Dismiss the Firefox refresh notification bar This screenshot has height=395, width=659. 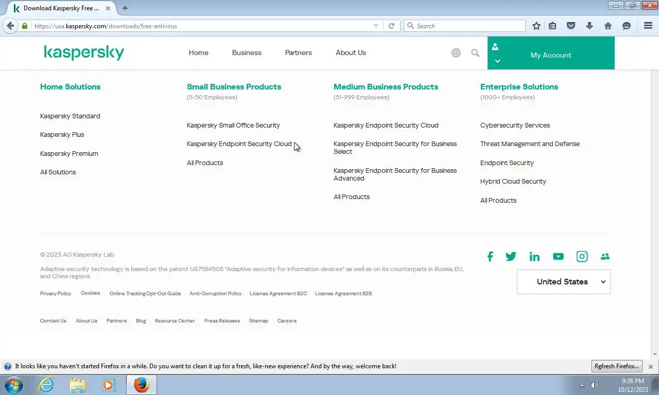[x=651, y=367]
